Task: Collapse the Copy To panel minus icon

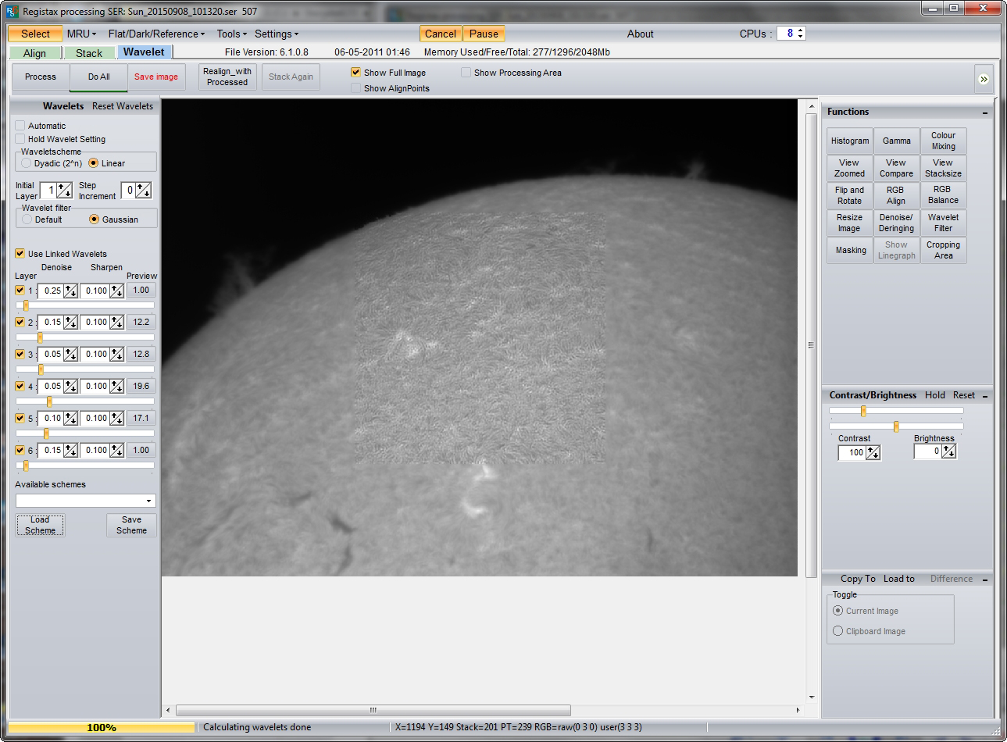Action: pos(984,580)
